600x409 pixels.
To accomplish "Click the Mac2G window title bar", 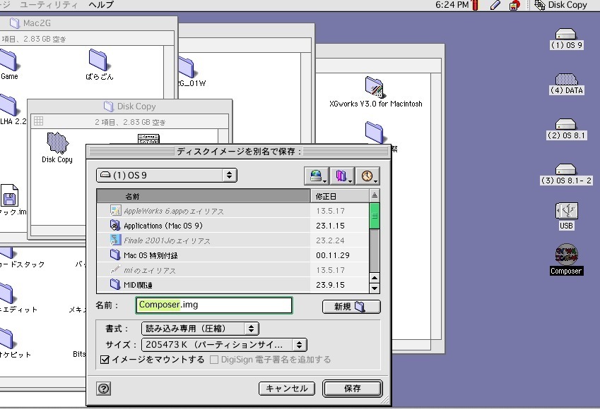I will click(x=88, y=23).
